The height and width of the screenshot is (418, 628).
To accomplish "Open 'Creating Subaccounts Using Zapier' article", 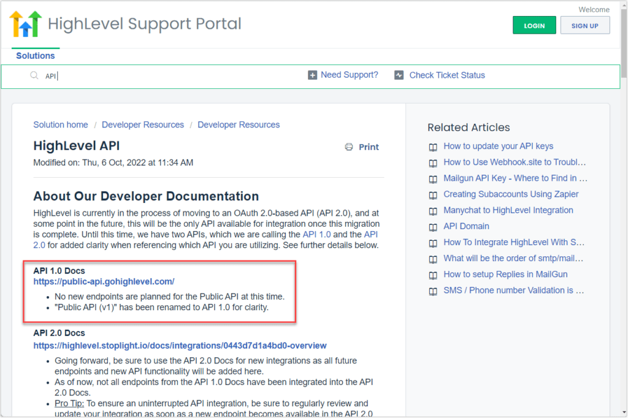I will (x=511, y=194).
